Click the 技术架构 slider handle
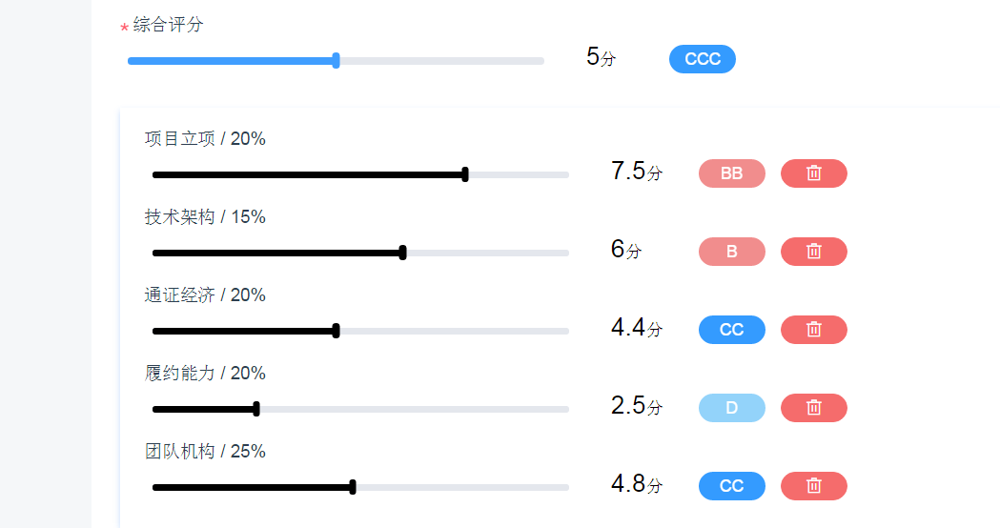1000x528 pixels. pos(403,254)
